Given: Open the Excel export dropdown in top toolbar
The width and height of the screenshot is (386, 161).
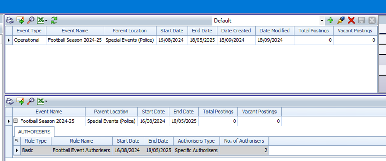Looking at the screenshot, I should 46,21.
